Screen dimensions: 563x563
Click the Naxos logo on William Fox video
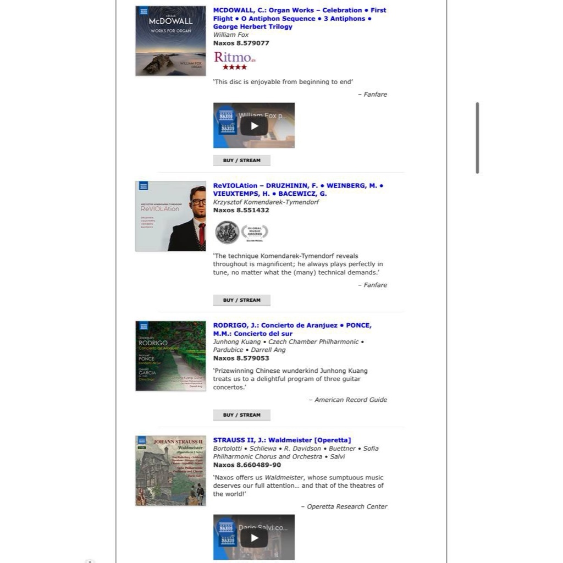227,115
